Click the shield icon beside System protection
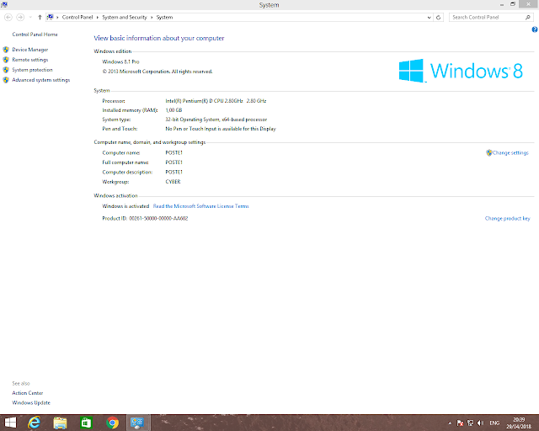Screen dimensions: 539x431 tap(6, 70)
